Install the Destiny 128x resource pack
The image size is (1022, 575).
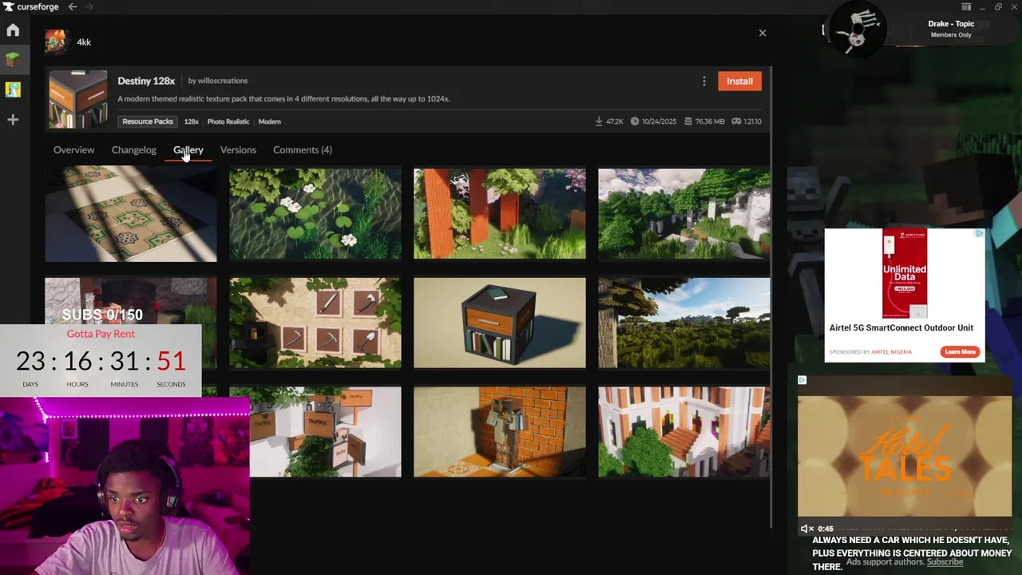(x=739, y=81)
